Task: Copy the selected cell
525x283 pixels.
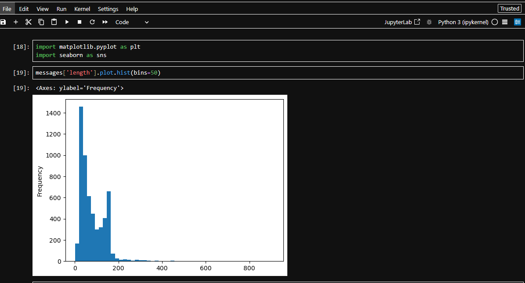Action: pyautogui.click(x=41, y=22)
